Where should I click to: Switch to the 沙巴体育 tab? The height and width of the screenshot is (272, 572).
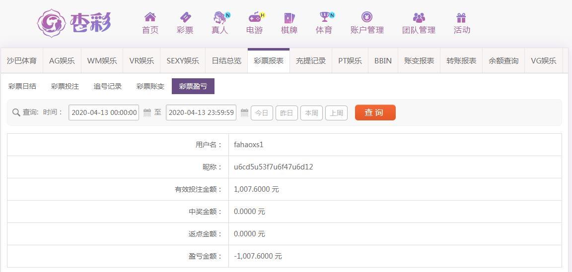[22, 61]
